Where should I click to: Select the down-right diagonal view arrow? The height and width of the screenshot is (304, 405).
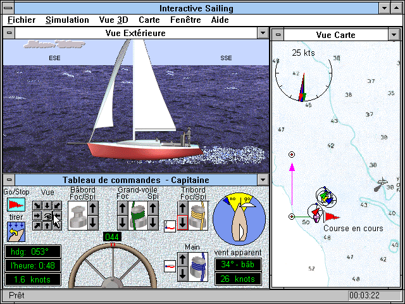[x=37, y=206]
